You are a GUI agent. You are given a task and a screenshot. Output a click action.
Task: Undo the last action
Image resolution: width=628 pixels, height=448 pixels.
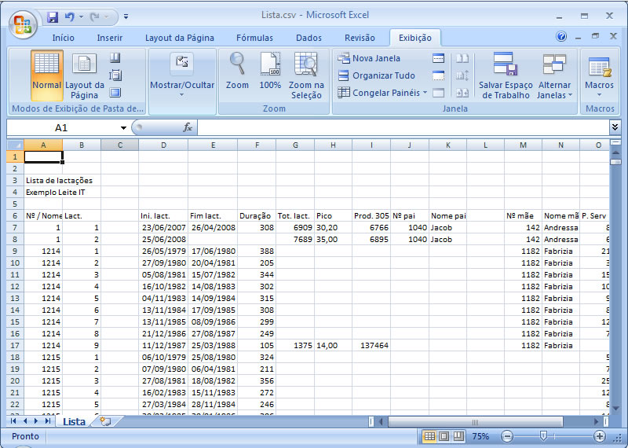[x=70, y=17]
